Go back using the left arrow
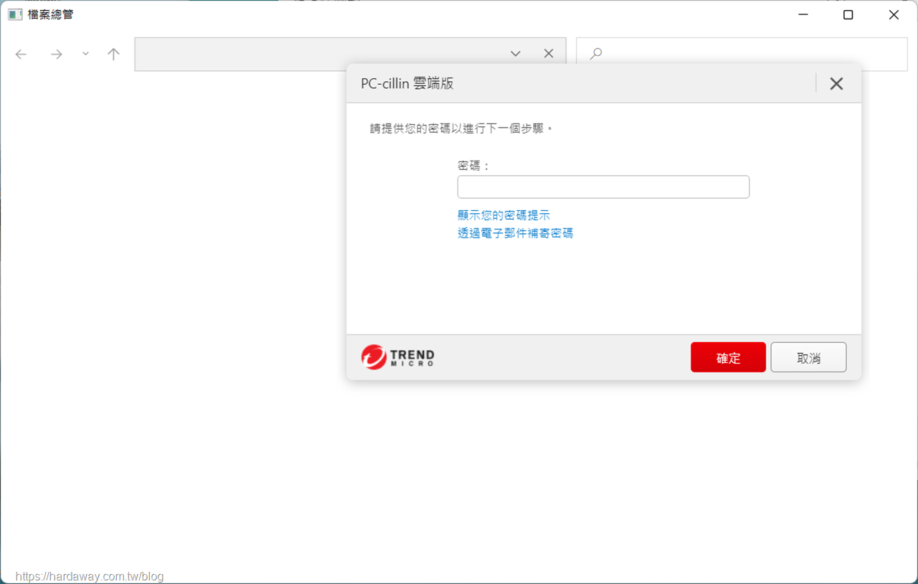 [x=21, y=54]
